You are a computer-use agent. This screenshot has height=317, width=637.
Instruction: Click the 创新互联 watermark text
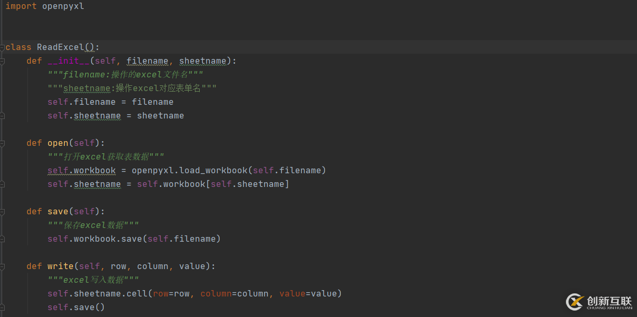click(x=609, y=301)
